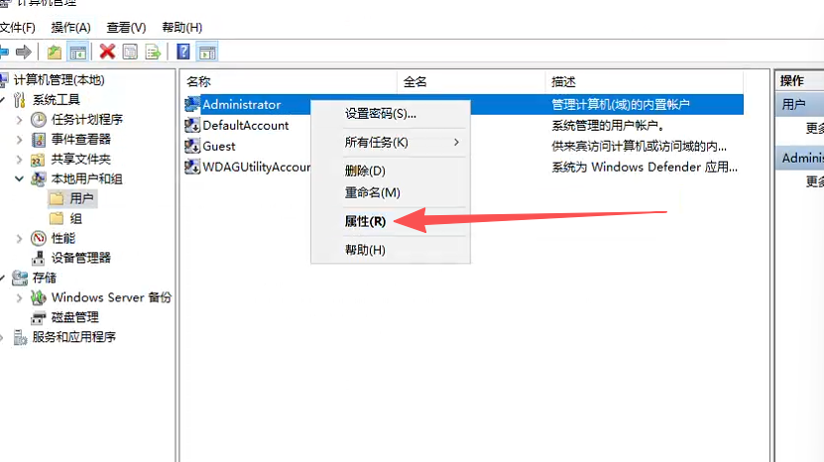Expand the 任务计划程序 tree node
Image resolution: width=824 pixels, height=462 pixels.
tap(19, 119)
